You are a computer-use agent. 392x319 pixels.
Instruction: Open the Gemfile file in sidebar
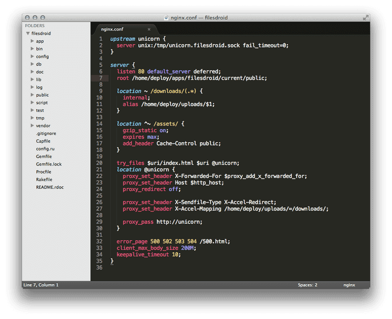click(44, 157)
